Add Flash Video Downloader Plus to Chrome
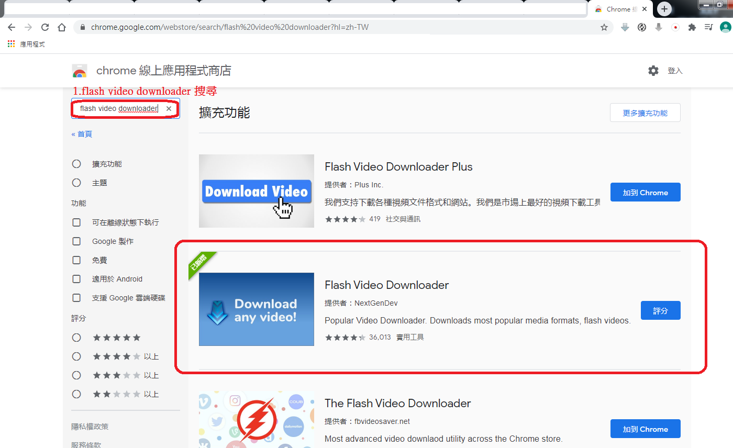The image size is (733, 448). coord(645,192)
